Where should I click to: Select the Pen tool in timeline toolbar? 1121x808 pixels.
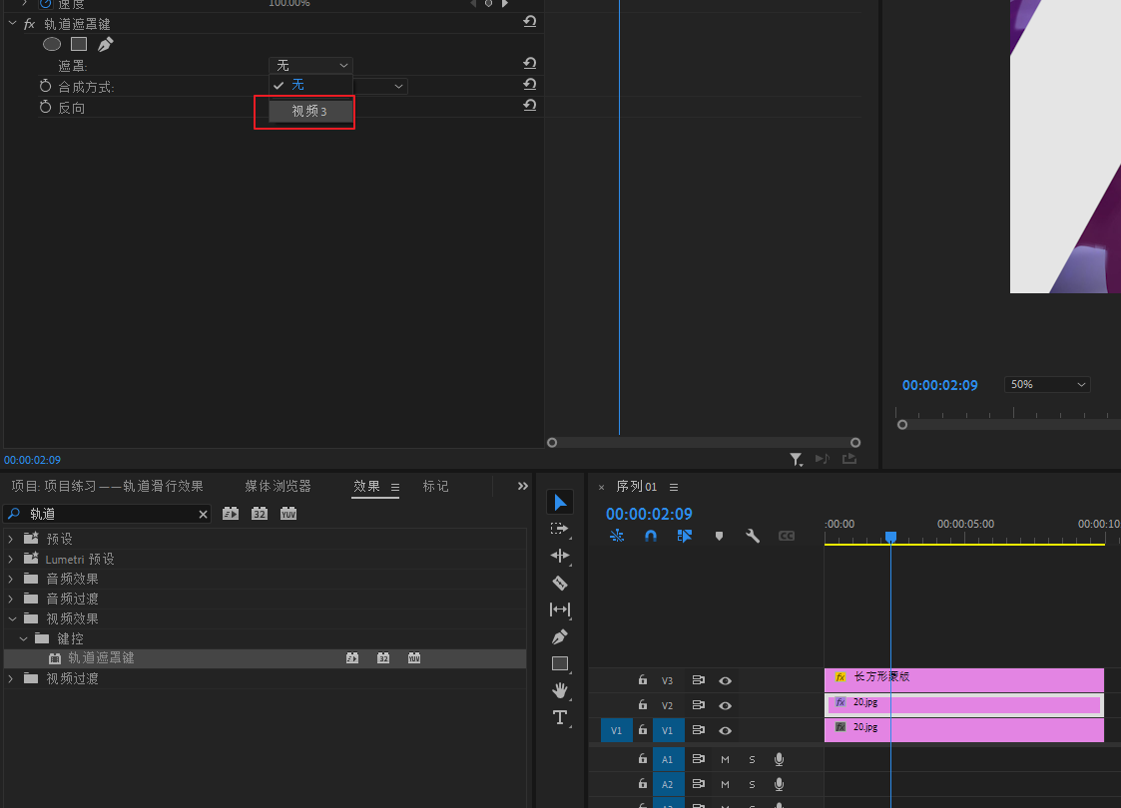coord(560,636)
